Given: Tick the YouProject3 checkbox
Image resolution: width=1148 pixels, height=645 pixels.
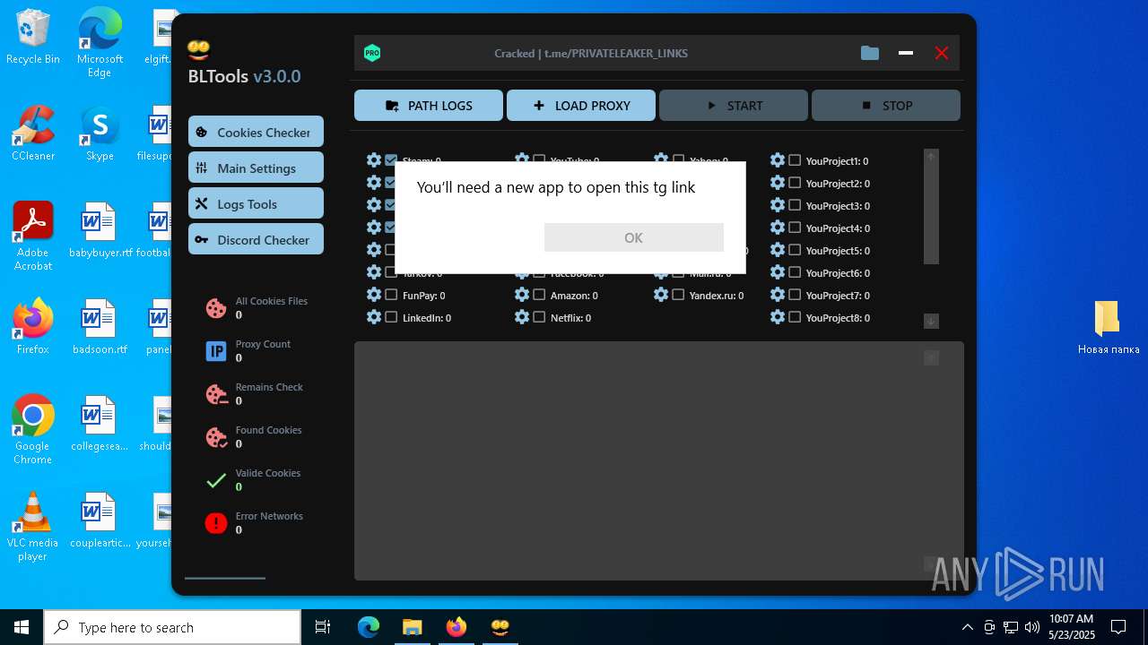Looking at the screenshot, I should click(x=795, y=205).
